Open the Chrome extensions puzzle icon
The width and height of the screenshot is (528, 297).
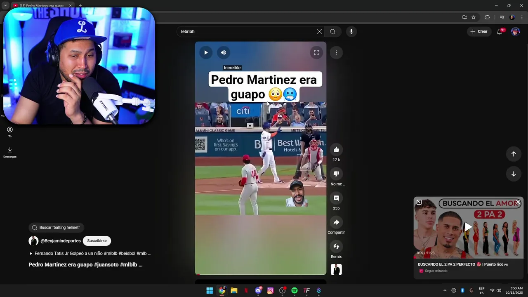click(487, 17)
